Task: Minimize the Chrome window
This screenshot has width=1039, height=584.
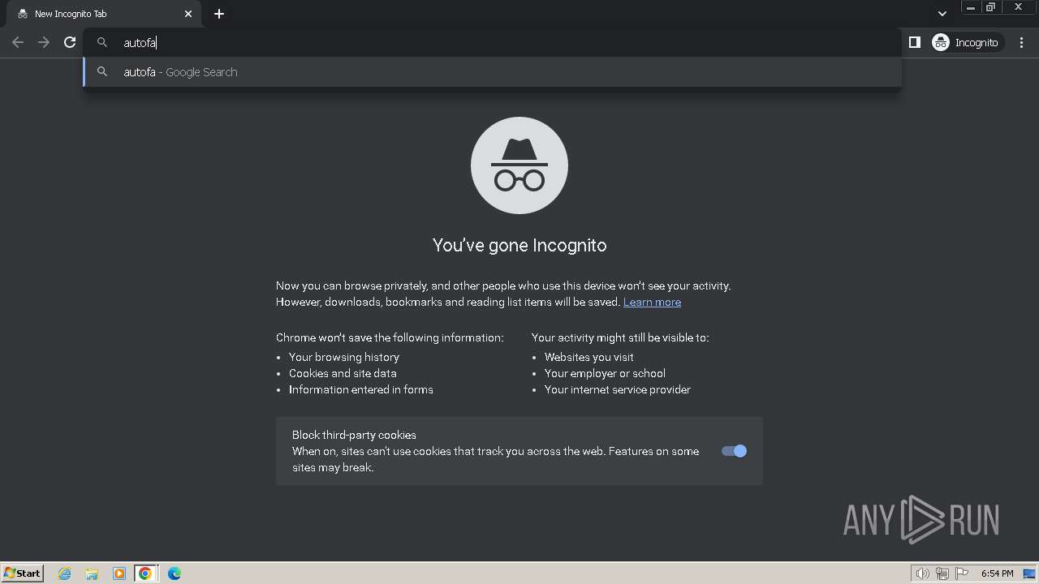Action: [971, 7]
